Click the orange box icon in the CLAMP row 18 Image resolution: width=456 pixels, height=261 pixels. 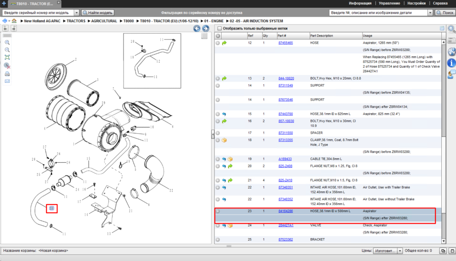(224, 140)
